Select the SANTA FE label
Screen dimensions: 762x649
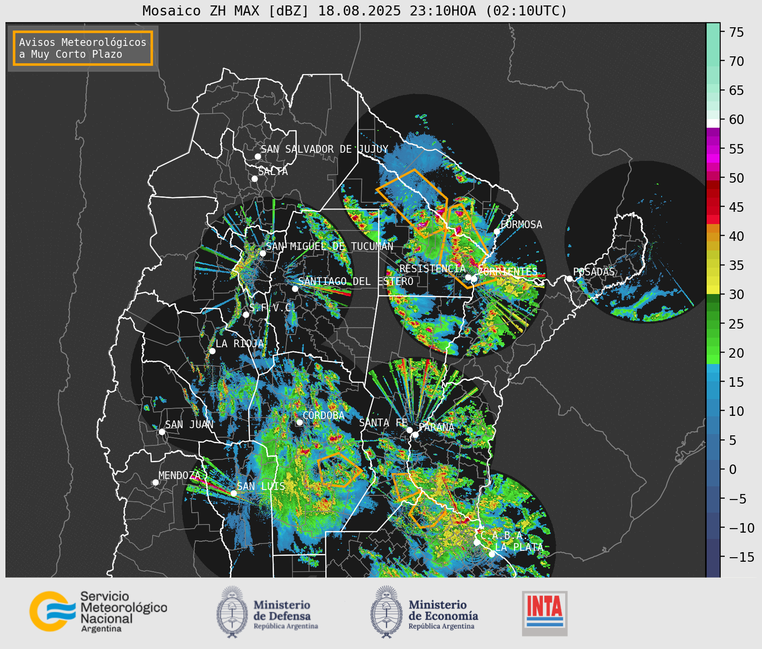[383, 423]
